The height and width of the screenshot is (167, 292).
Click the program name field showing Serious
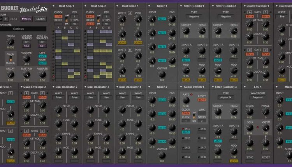[23, 29]
